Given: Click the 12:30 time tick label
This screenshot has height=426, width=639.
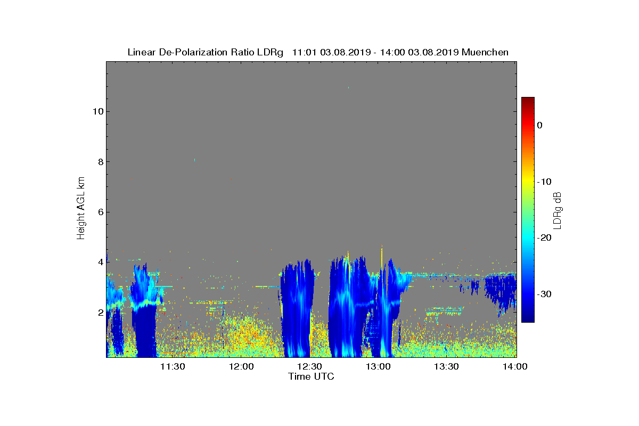Looking at the screenshot, I should point(309,366).
